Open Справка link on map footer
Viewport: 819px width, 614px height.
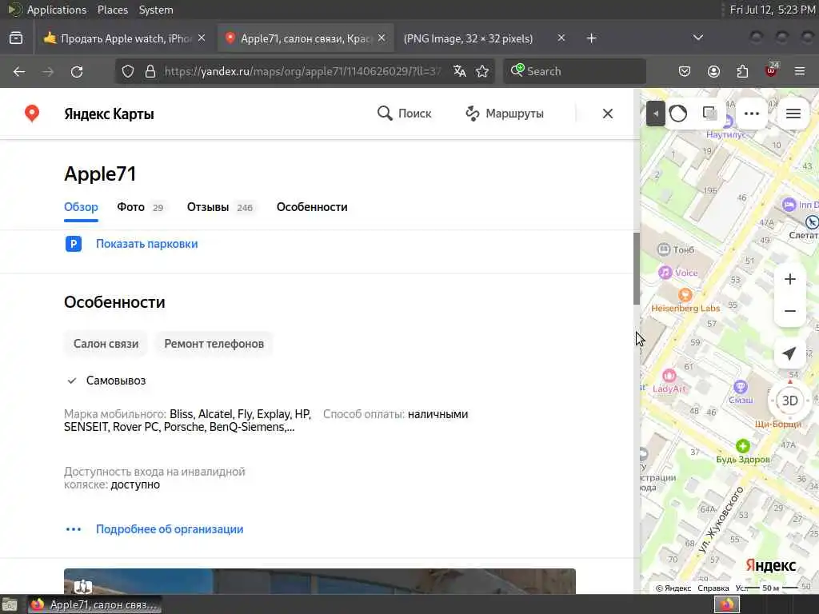[x=713, y=588]
